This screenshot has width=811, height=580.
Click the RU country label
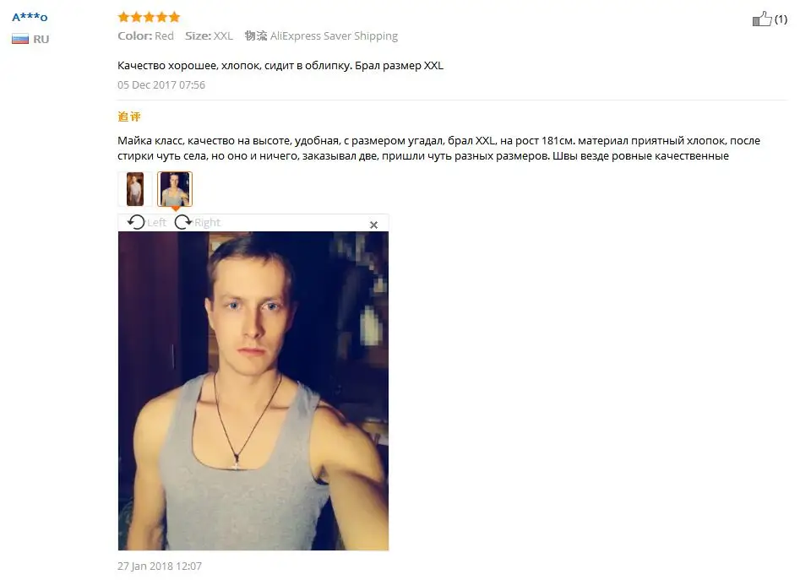click(41, 40)
